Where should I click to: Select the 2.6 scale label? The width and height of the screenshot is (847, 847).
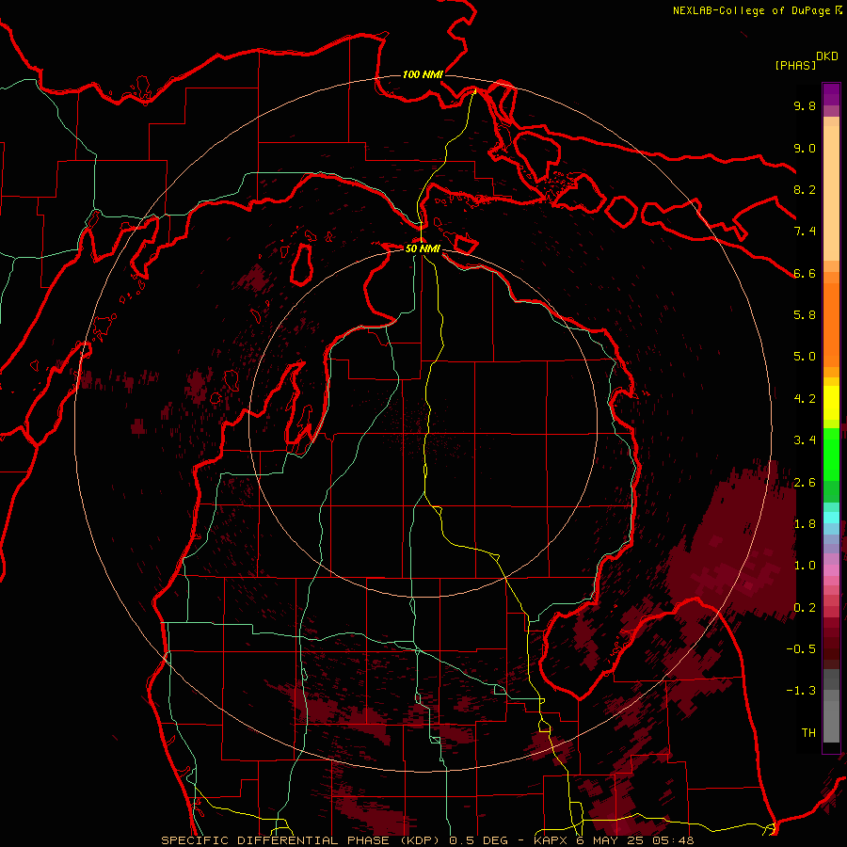tap(805, 483)
